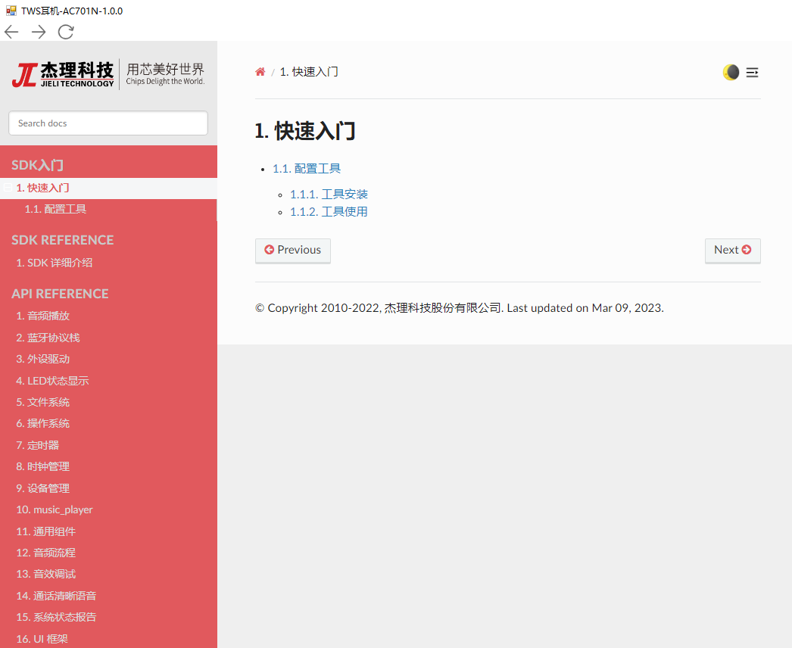Viewport: 792px width, 648px height.
Task: Open 8. 时钟管理 in the sidebar
Action: 43,466
